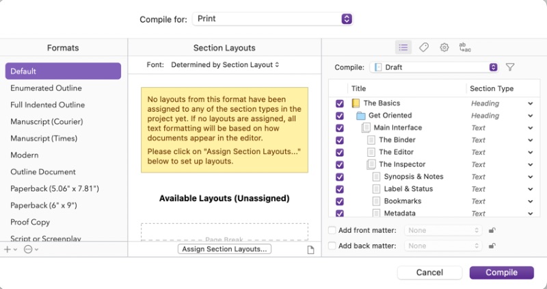
Task: Click the filter funnel icon
Action: pyautogui.click(x=510, y=67)
